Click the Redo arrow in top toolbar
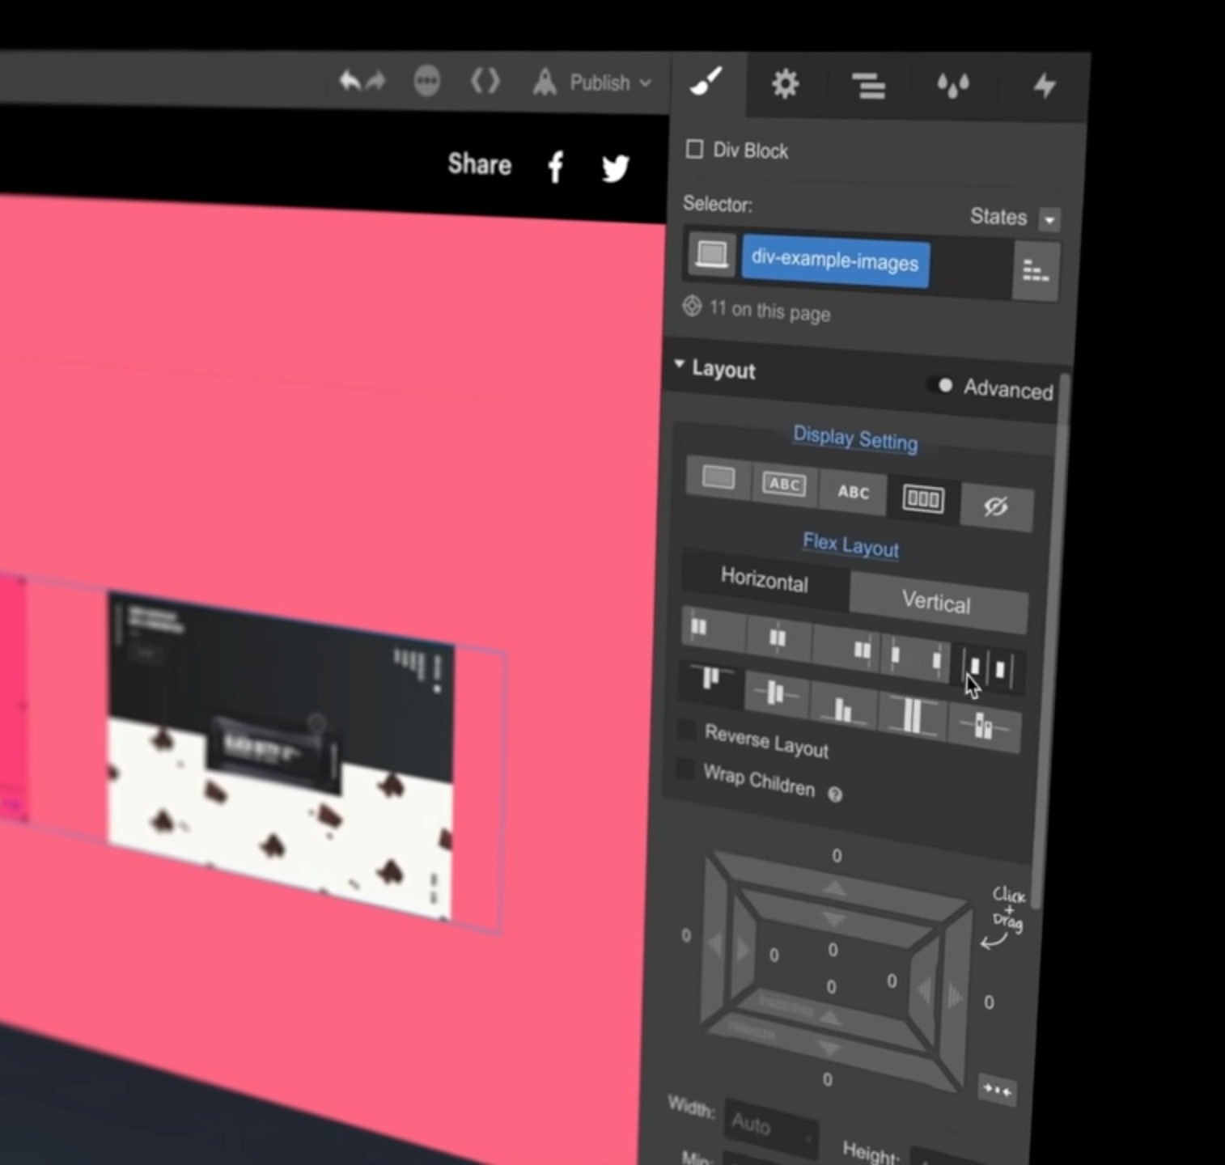1225x1165 pixels. click(x=376, y=81)
